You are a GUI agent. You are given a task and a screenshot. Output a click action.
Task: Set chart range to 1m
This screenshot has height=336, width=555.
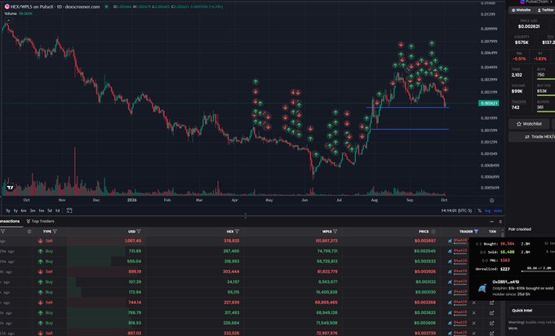tap(42, 210)
